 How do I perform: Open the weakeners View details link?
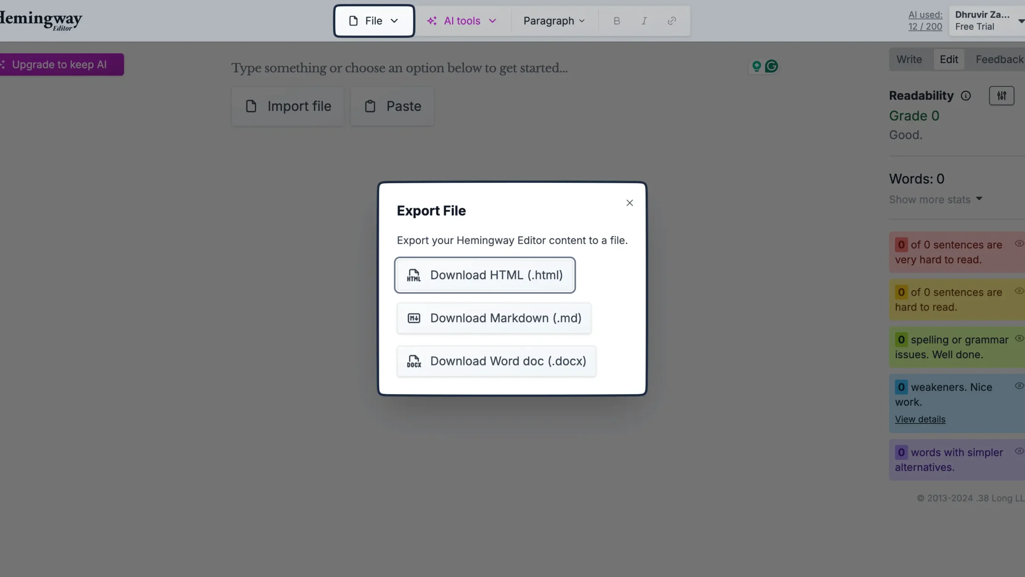click(x=920, y=419)
